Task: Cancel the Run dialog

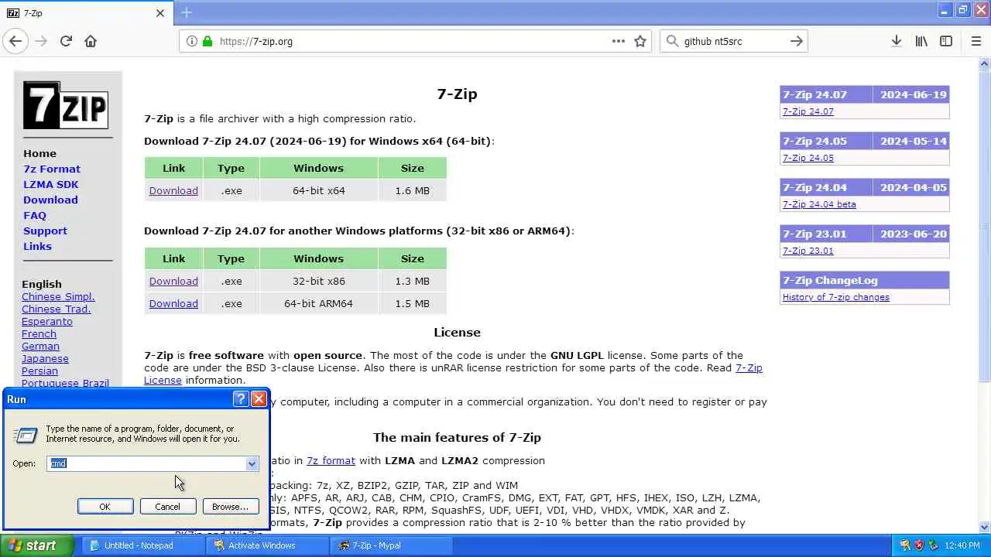Action: 167,507
